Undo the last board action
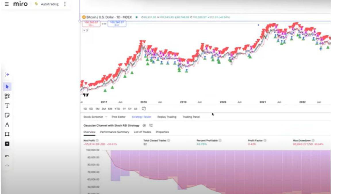The height and width of the screenshot is (194, 345). [7, 156]
